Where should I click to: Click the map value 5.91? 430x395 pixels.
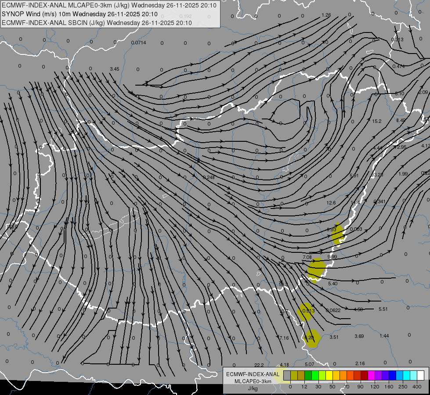[354, 176]
